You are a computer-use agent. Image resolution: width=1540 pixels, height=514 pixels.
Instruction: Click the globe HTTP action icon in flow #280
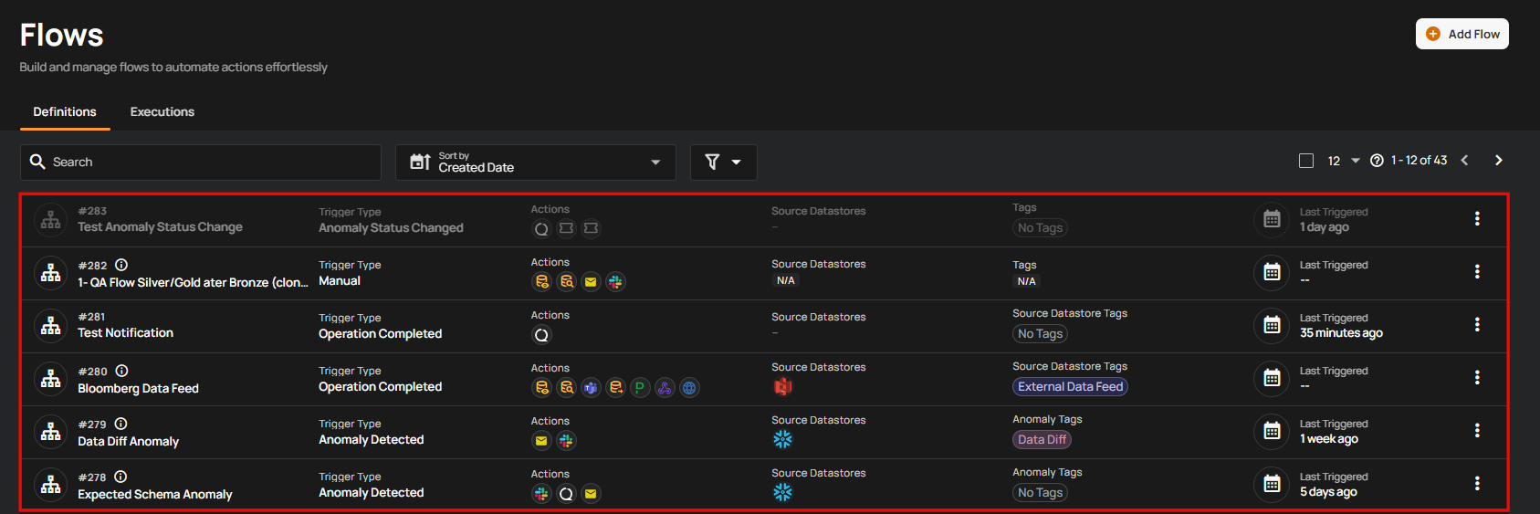coord(689,388)
